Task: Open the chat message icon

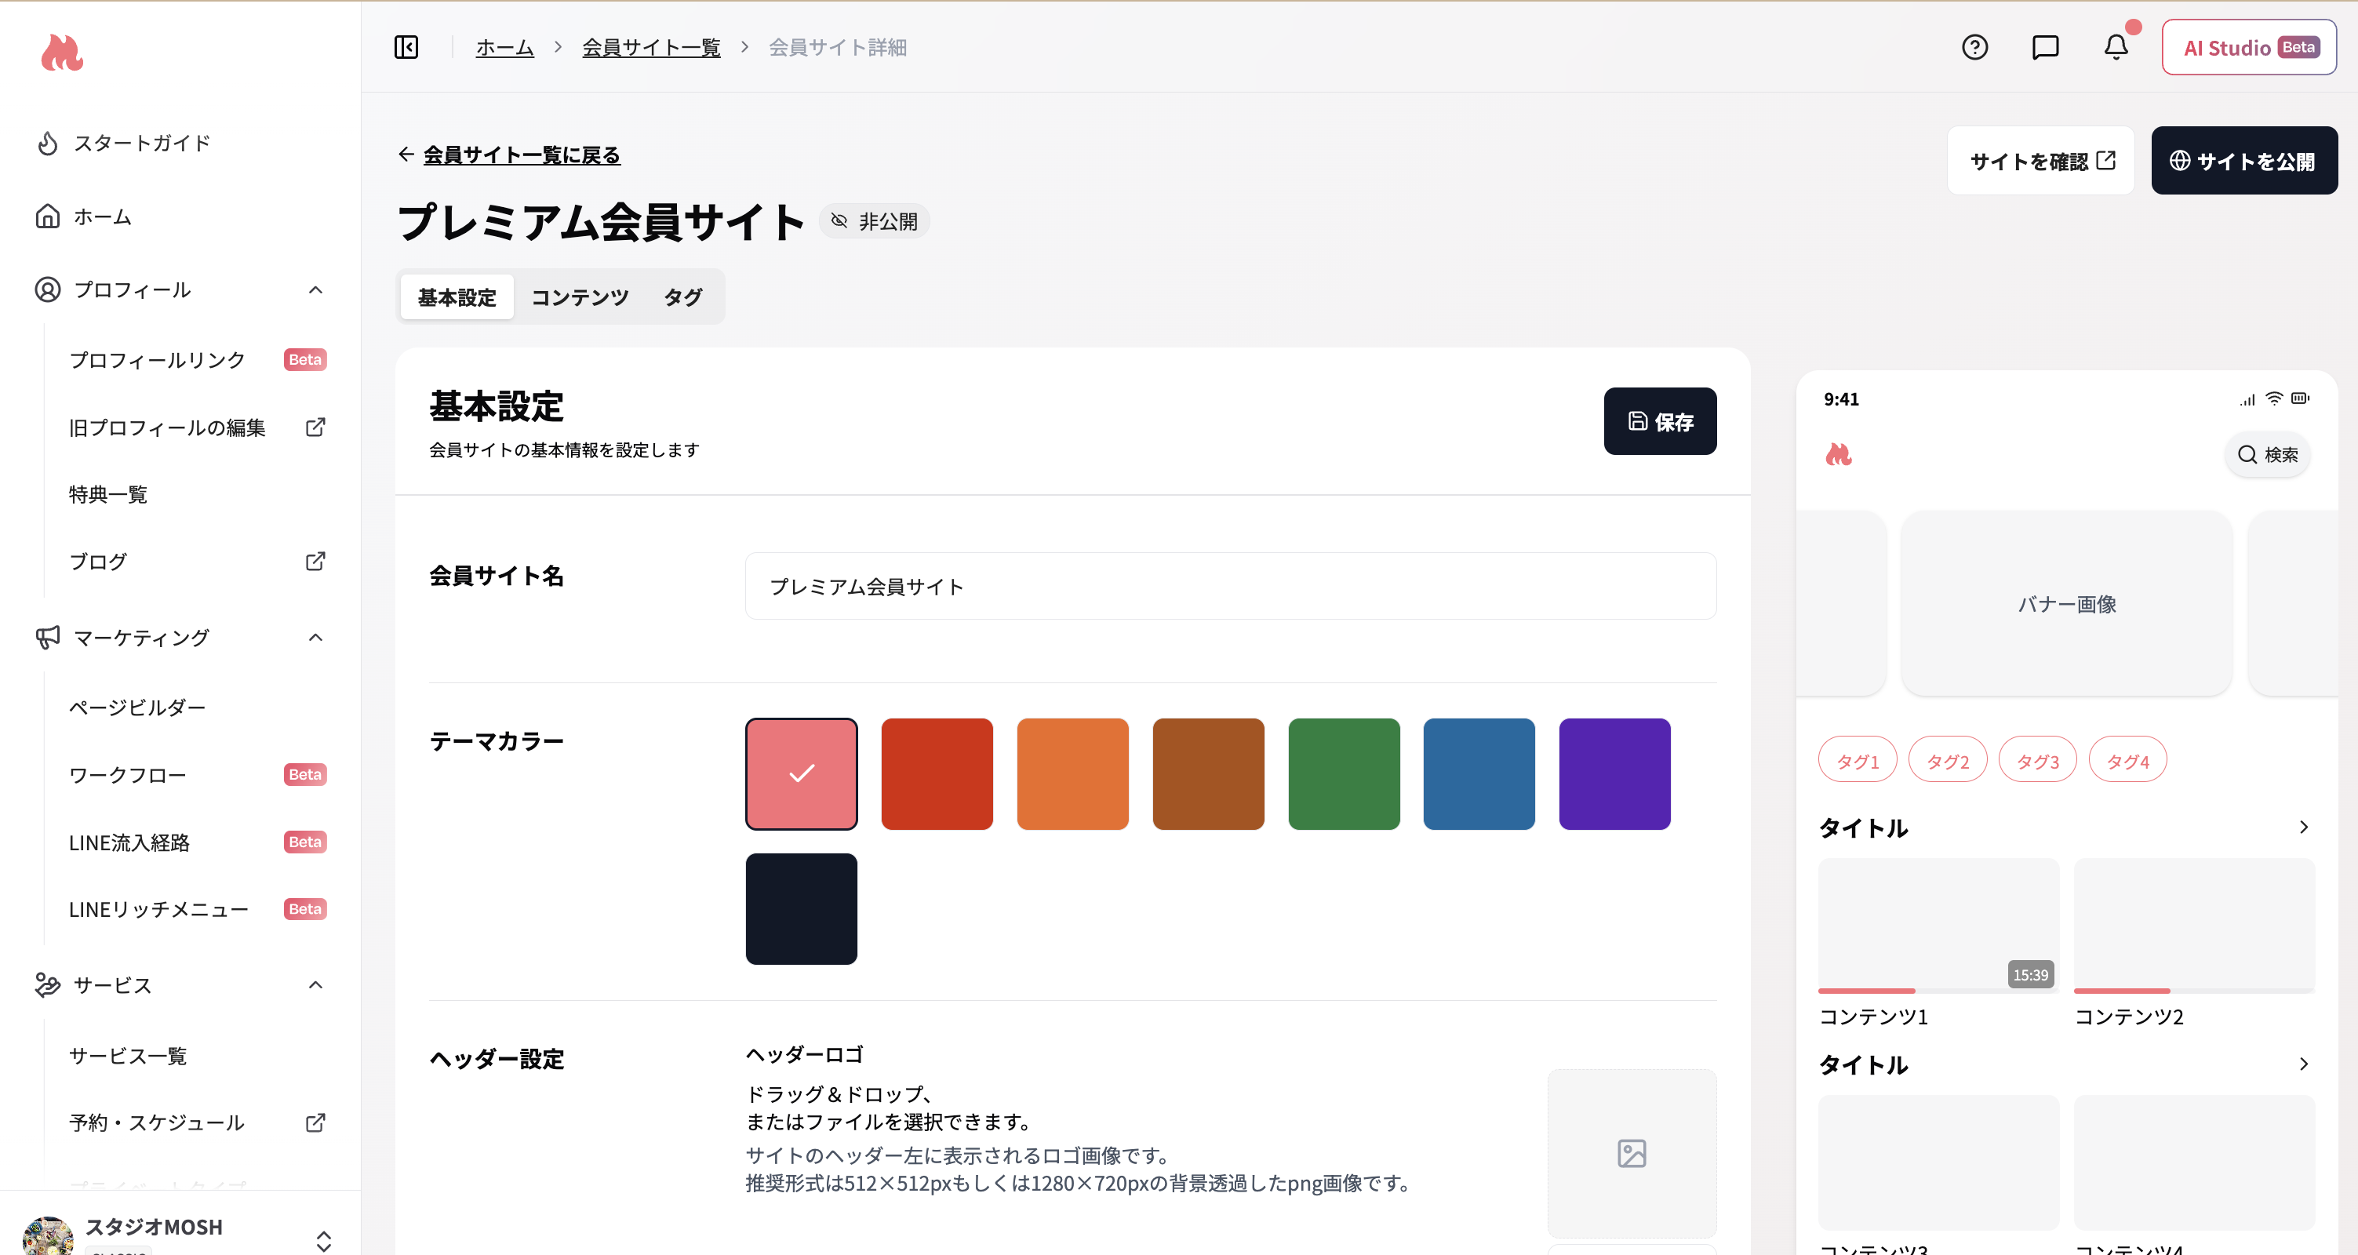Action: [2045, 47]
